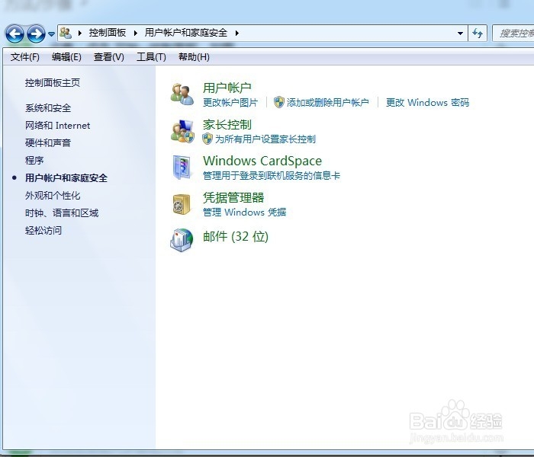This screenshot has height=457, width=534.
Task: Open the 用户帐户 heading link
Action: 227,88
